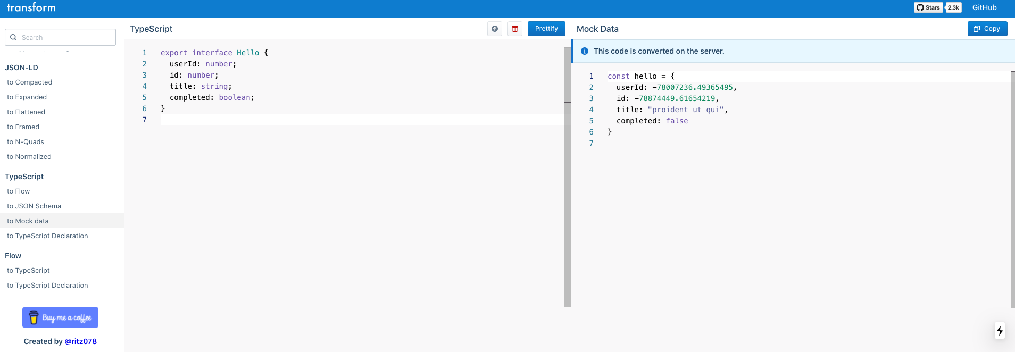Click the info icon in server notice
The image size is (1015, 352).
[x=585, y=51]
